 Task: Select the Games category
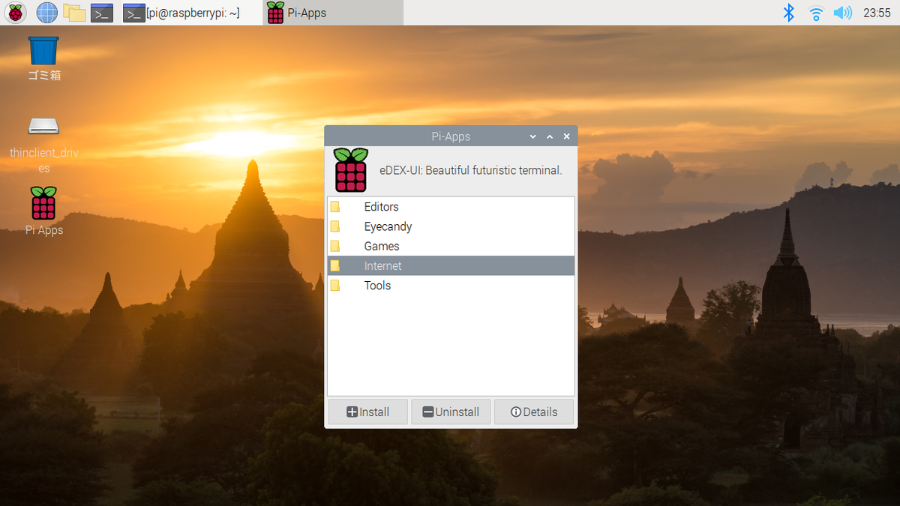(x=451, y=246)
